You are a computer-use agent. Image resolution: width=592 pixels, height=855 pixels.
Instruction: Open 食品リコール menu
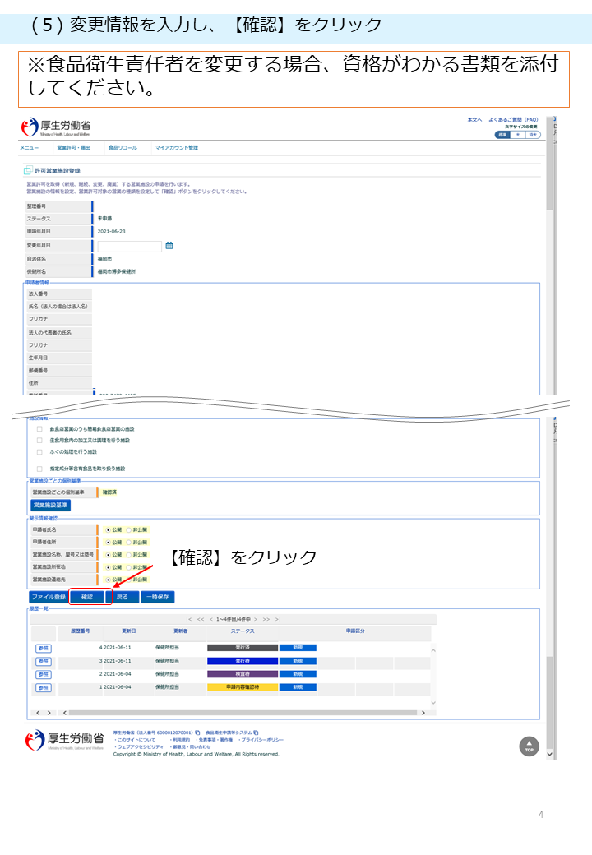pyautogui.click(x=123, y=148)
